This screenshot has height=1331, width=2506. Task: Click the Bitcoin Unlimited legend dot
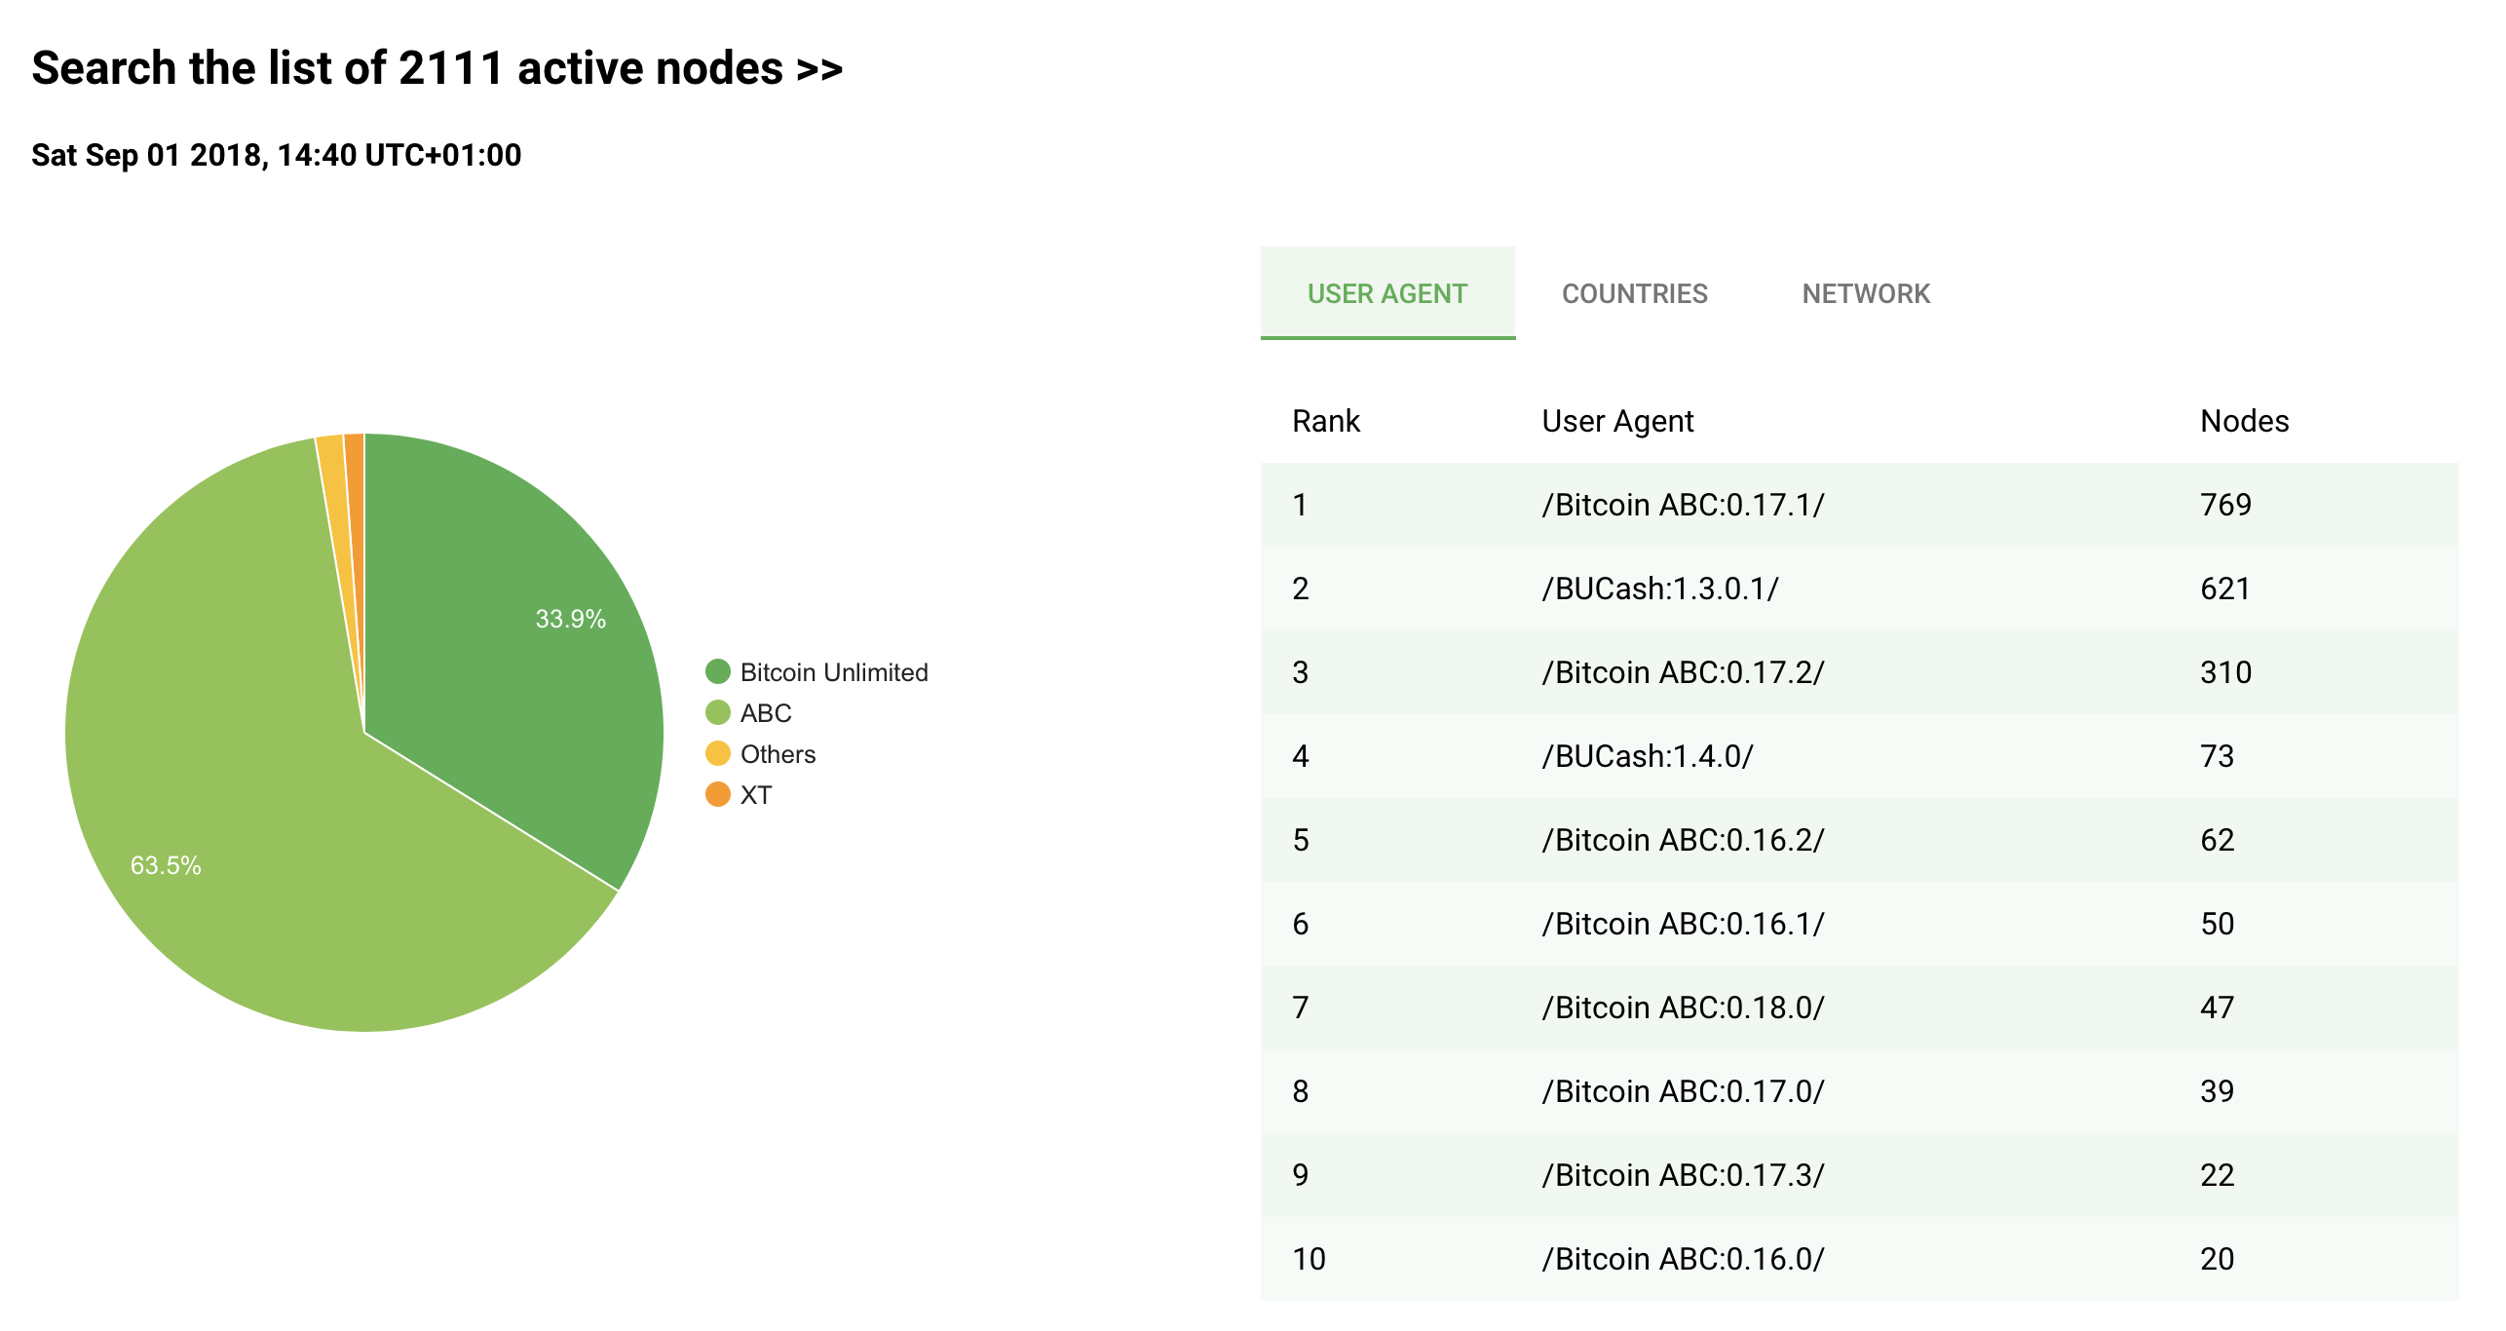[x=718, y=671]
